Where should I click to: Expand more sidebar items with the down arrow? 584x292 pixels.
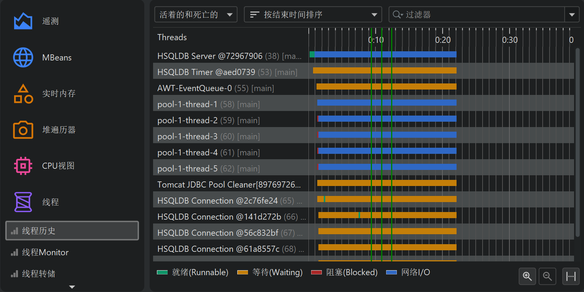click(72, 287)
